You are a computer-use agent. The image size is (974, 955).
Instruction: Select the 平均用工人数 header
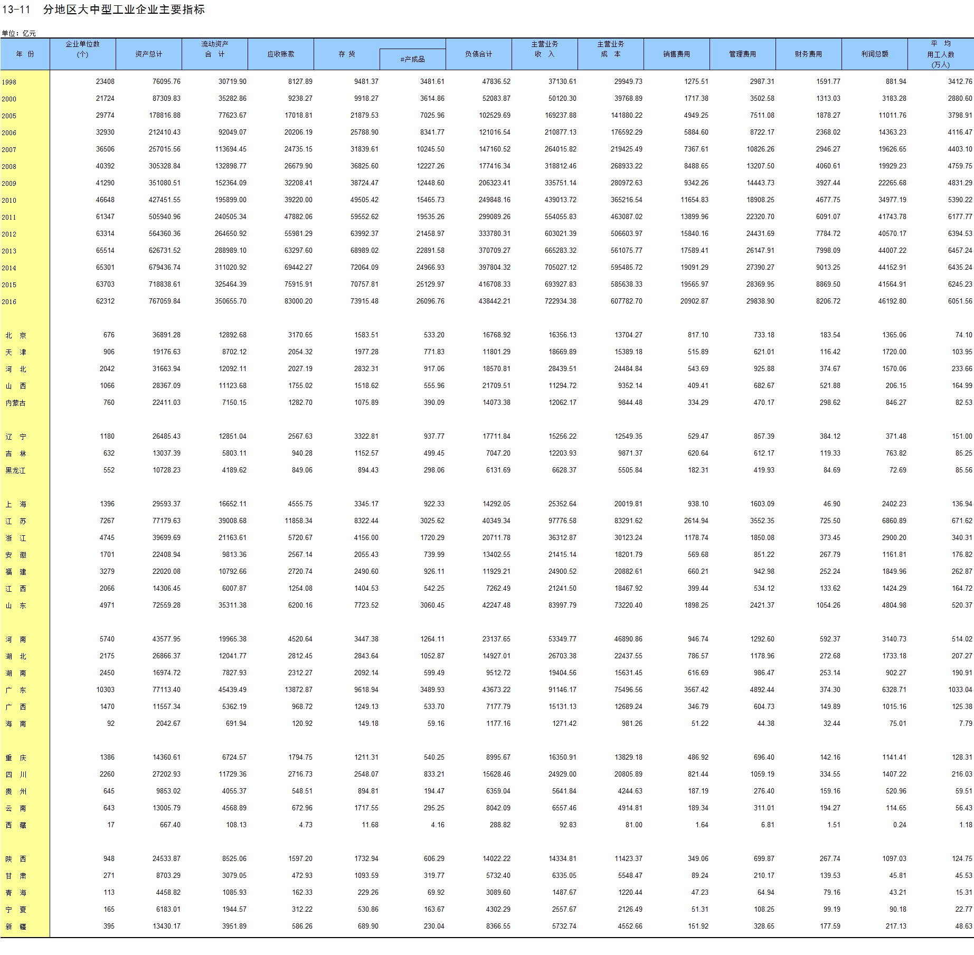click(x=941, y=54)
